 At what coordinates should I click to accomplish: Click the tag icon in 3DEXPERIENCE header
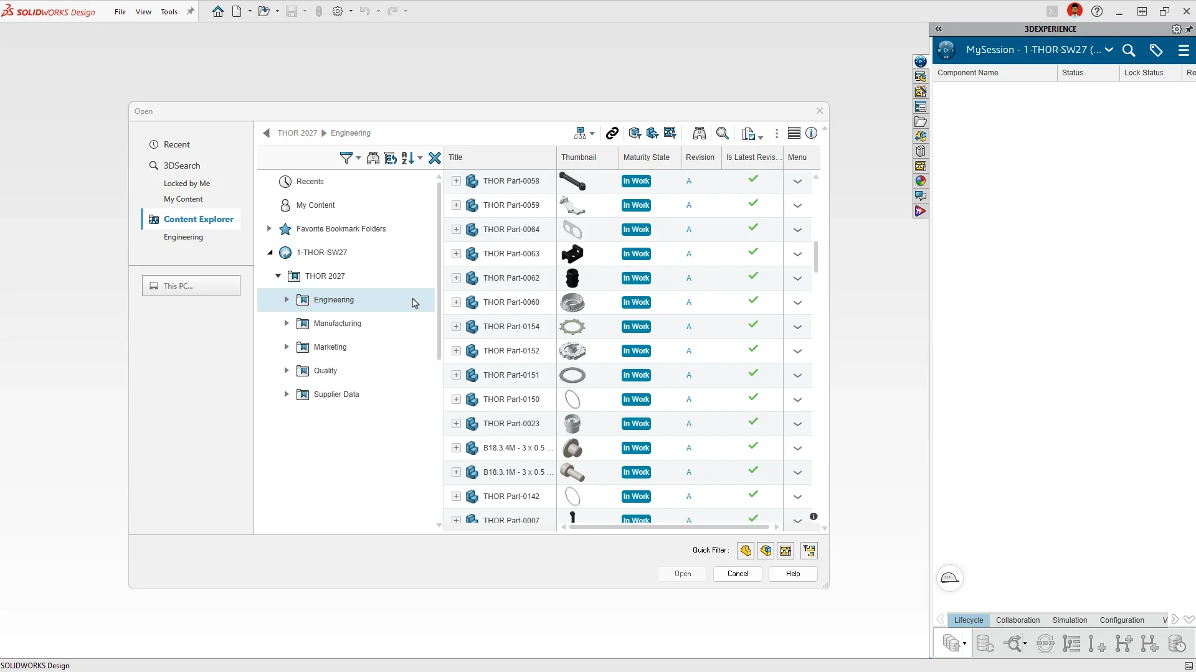click(x=1156, y=50)
